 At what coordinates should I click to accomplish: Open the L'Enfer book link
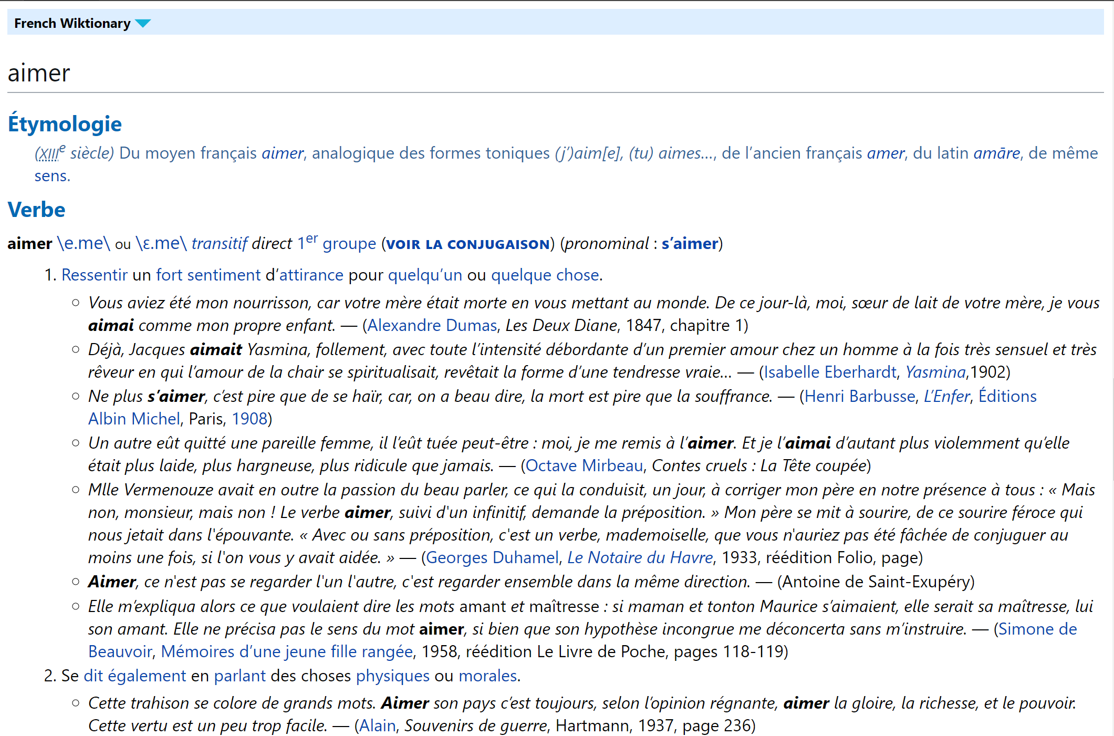[x=946, y=396]
